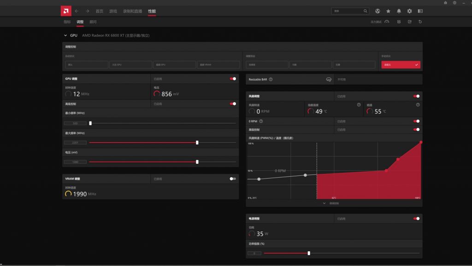The width and height of the screenshot is (472, 266).
Task: Enable the VRAM 调整 toggle
Action: pos(233,179)
